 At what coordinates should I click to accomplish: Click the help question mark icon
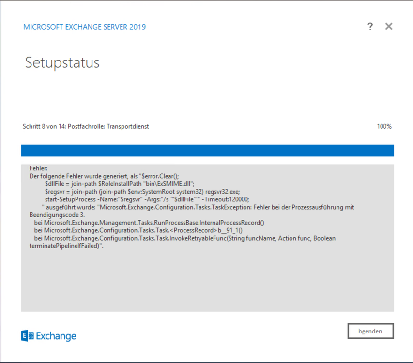point(370,27)
